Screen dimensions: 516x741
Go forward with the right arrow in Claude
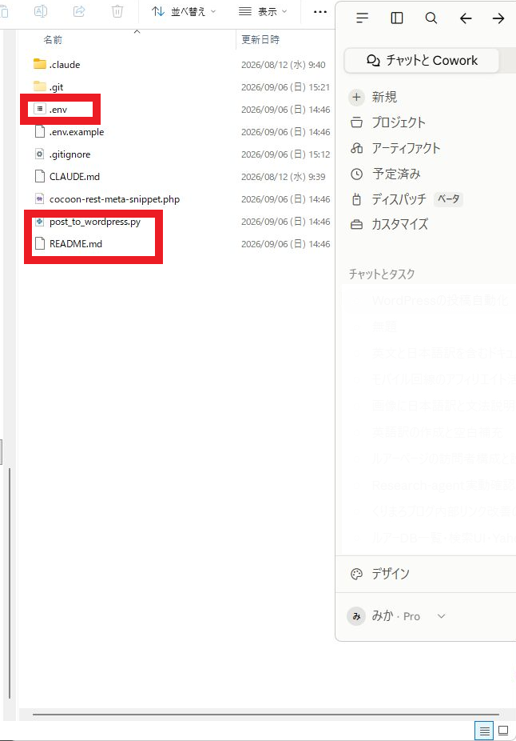pos(498,18)
